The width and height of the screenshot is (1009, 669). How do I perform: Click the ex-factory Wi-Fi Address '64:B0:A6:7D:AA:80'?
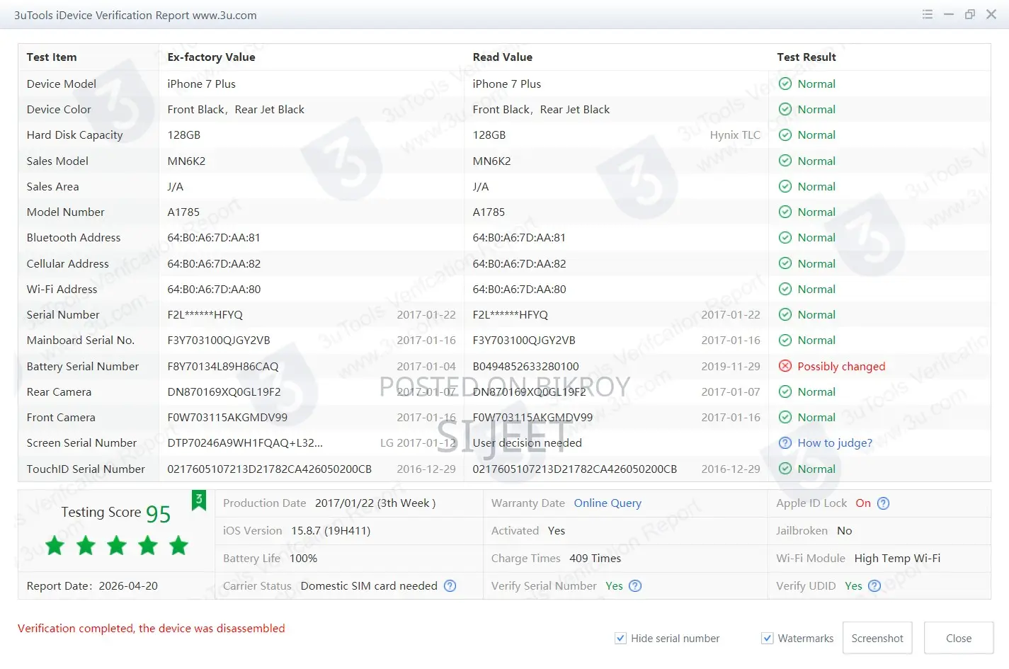pos(214,290)
